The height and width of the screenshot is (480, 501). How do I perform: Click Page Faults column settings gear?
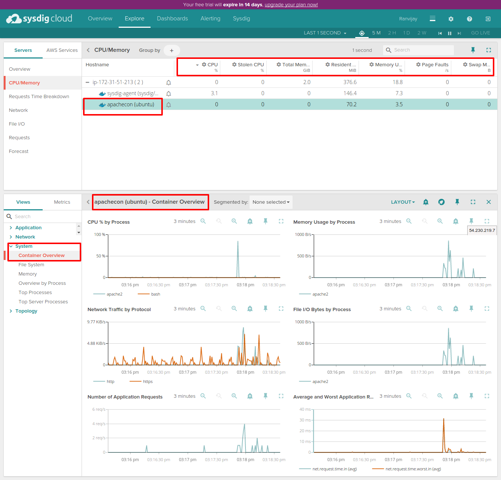[x=418, y=64]
